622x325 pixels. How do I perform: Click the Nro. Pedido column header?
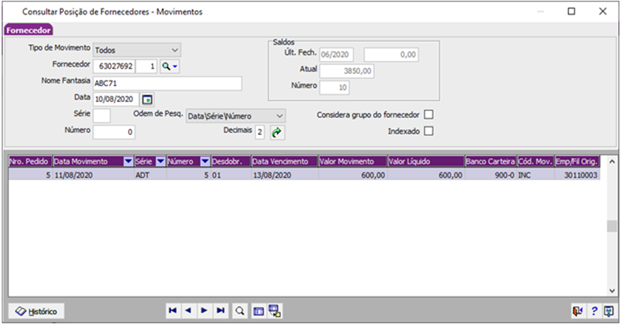(30, 162)
